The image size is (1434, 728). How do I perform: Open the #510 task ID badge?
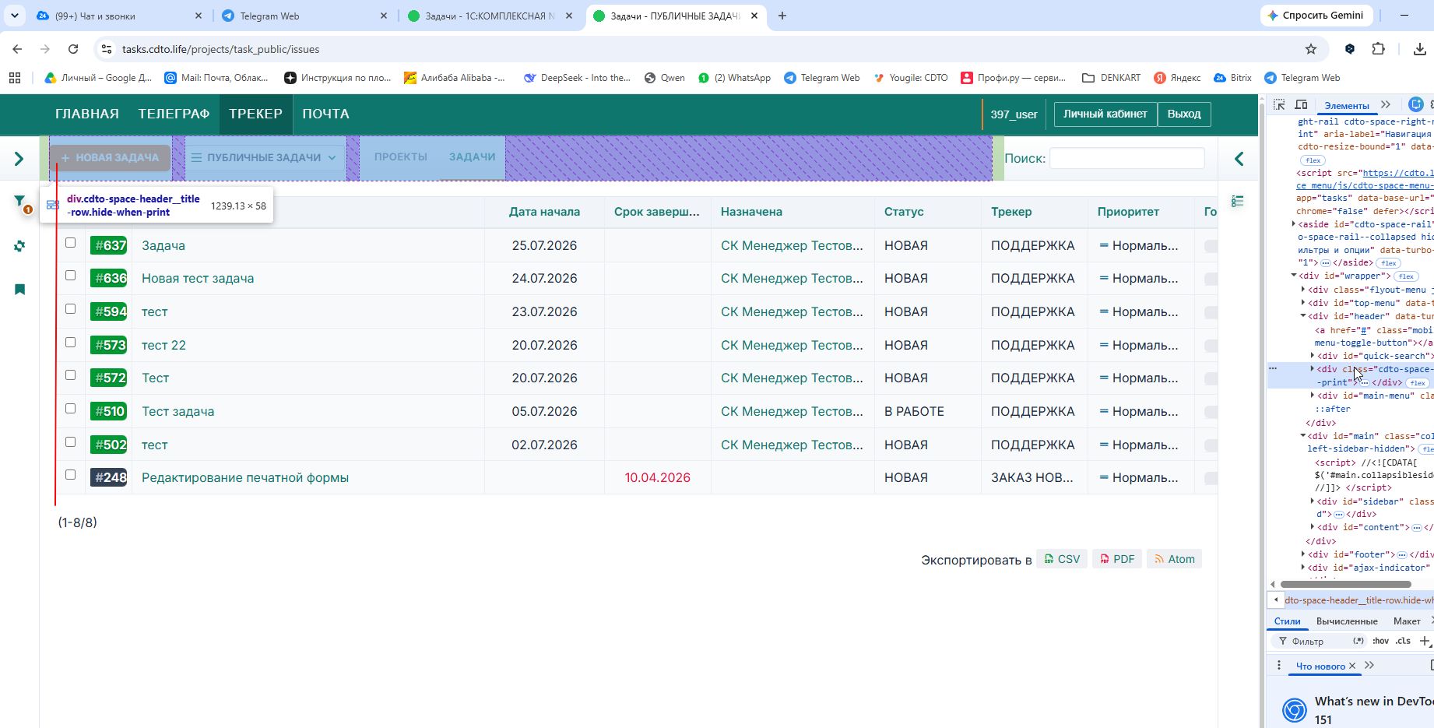pos(109,411)
